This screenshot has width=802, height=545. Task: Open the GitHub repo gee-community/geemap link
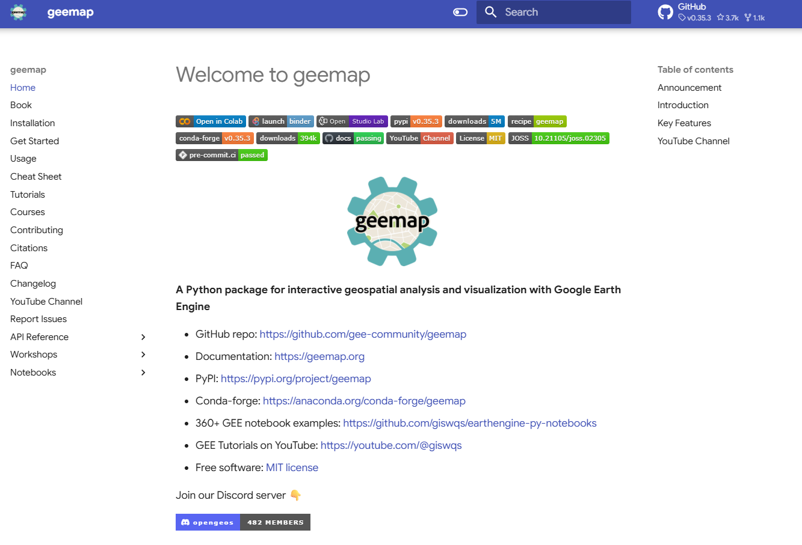363,334
